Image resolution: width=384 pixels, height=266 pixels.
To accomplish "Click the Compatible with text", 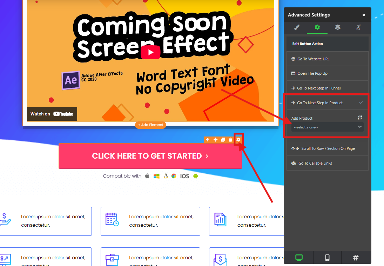I will click(122, 176).
